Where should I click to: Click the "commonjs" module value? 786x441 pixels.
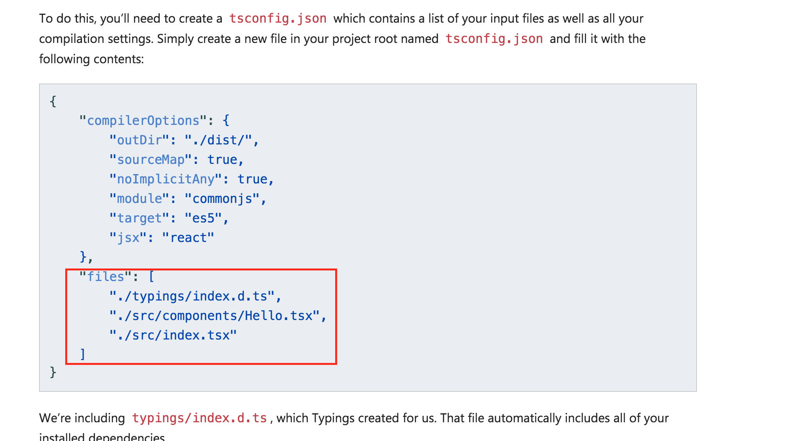[x=222, y=199]
